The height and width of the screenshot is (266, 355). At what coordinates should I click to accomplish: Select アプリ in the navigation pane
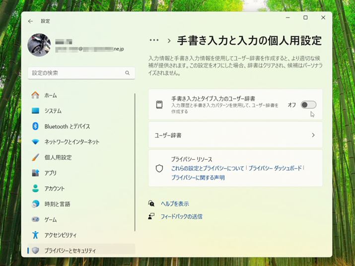coord(50,173)
